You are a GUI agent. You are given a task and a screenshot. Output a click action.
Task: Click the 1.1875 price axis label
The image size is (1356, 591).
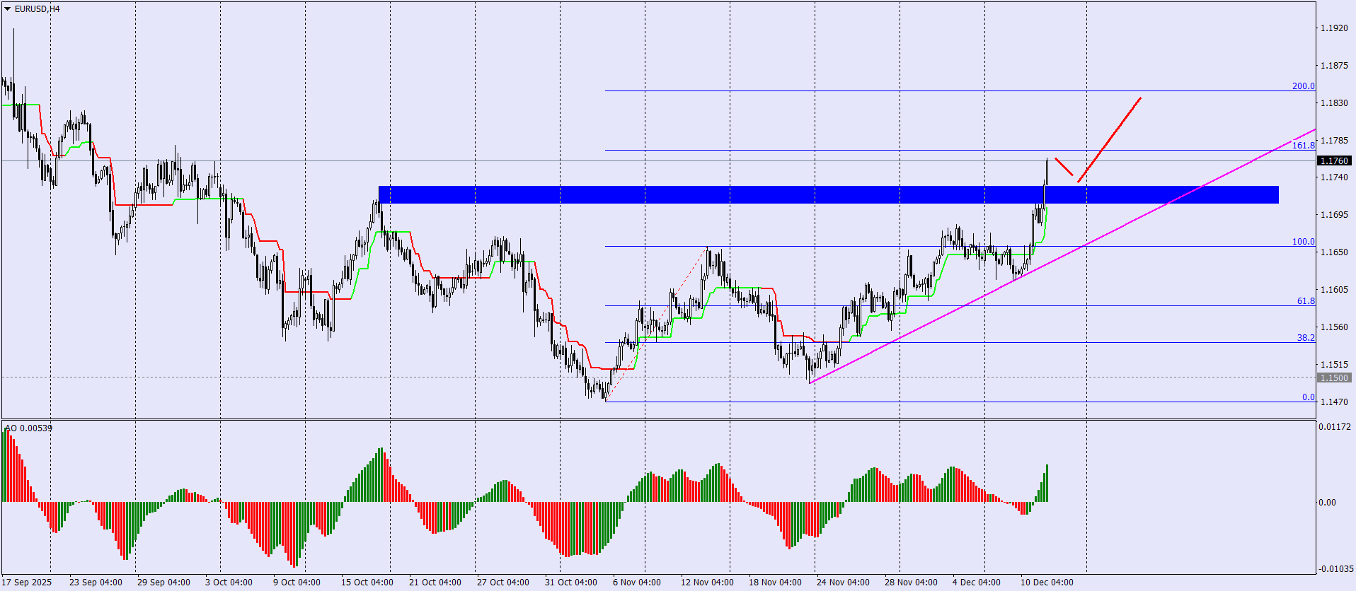(1334, 66)
